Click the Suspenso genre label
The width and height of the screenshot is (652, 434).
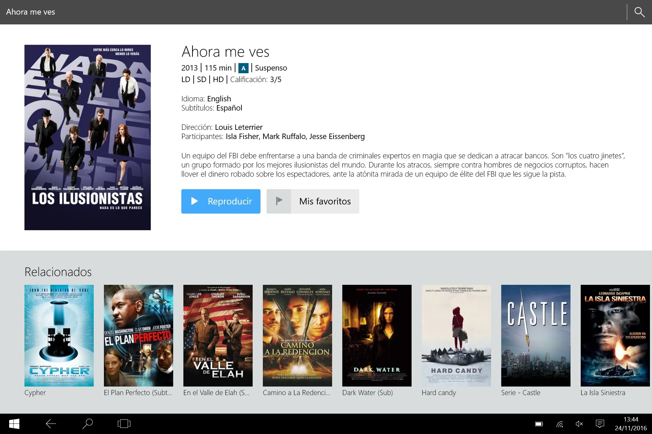coord(271,68)
